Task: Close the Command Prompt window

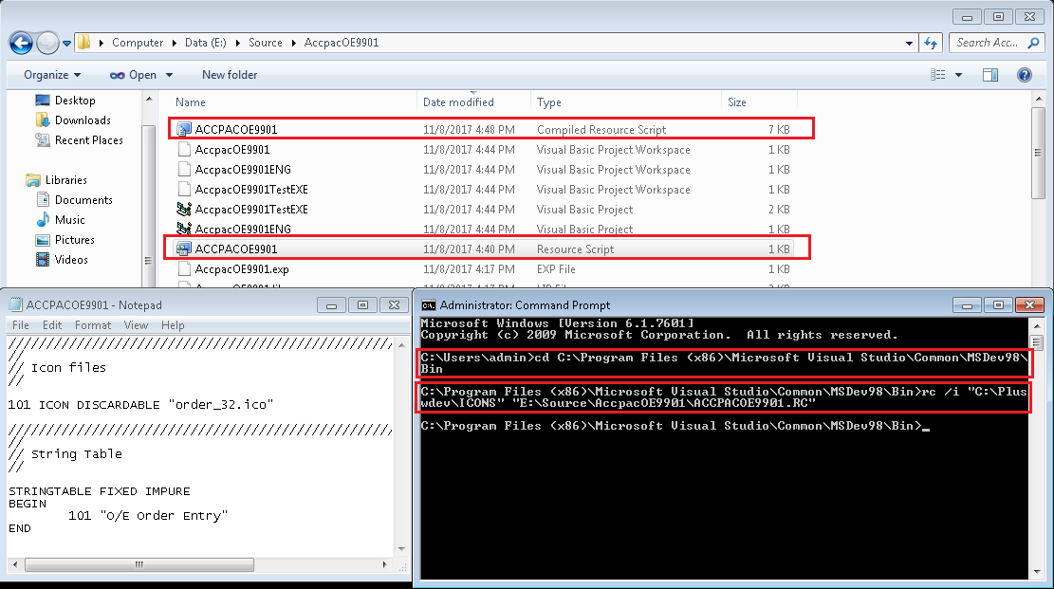Action: coord(1029,305)
